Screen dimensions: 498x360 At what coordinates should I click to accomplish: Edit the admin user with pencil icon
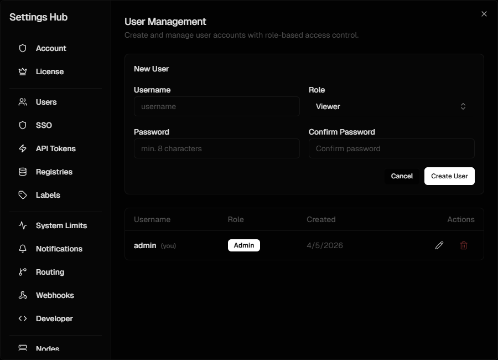tap(439, 245)
